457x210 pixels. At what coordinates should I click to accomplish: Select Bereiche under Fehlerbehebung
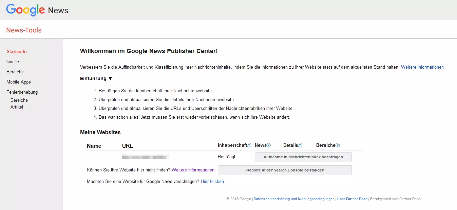[x=19, y=100]
